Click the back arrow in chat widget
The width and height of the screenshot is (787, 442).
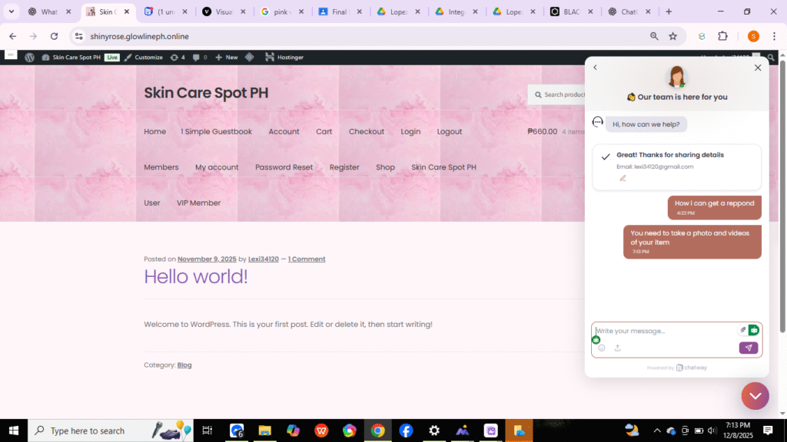pos(595,68)
